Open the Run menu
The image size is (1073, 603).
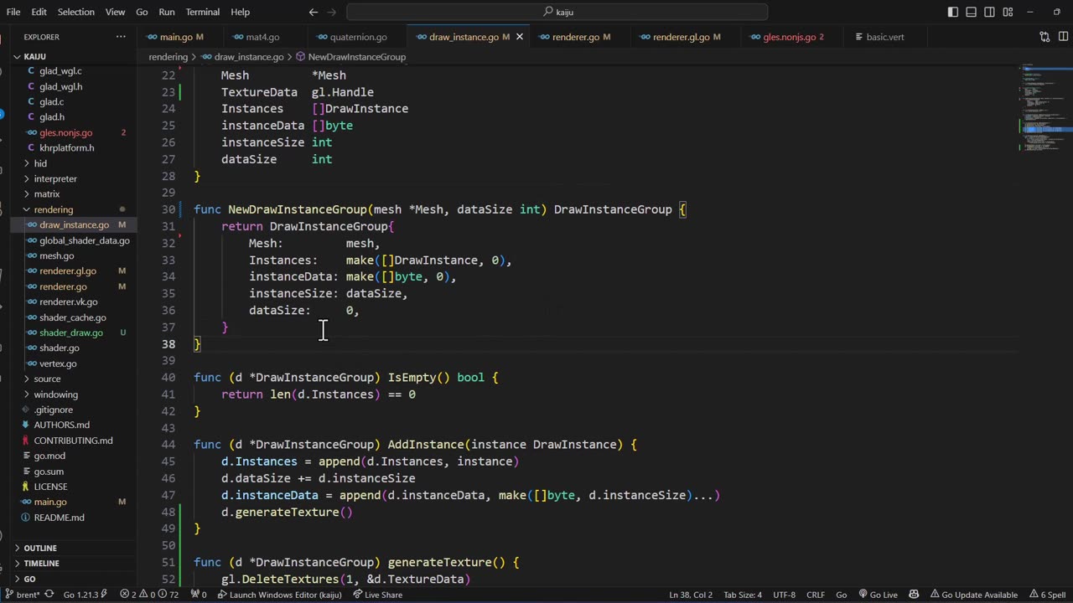pos(167,12)
